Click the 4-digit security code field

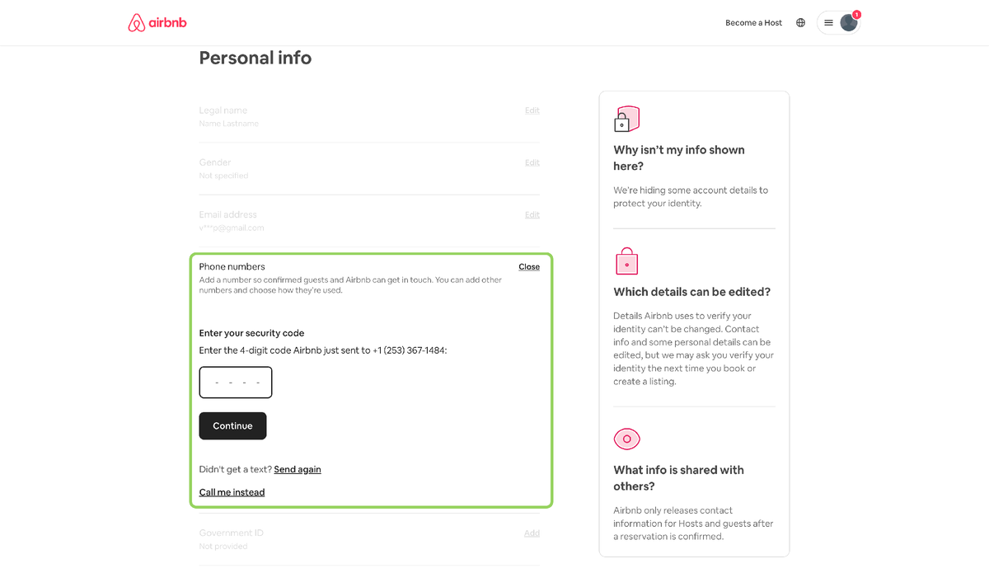[236, 382]
